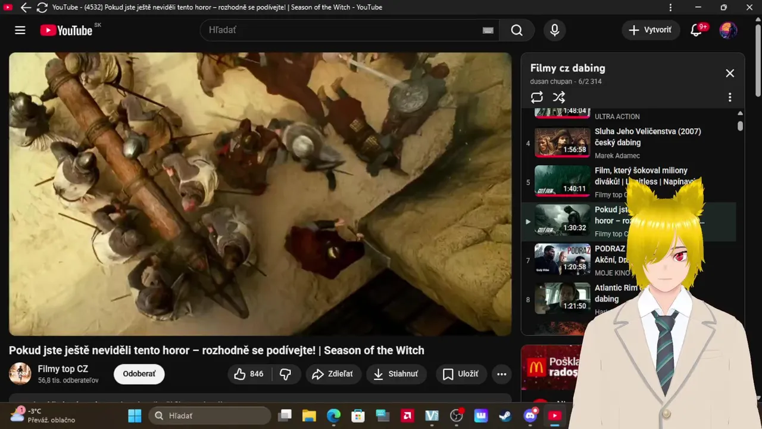Open the Windows Start menu
The width and height of the screenshot is (762, 429).
pyautogui.click(x=135, y=416)
